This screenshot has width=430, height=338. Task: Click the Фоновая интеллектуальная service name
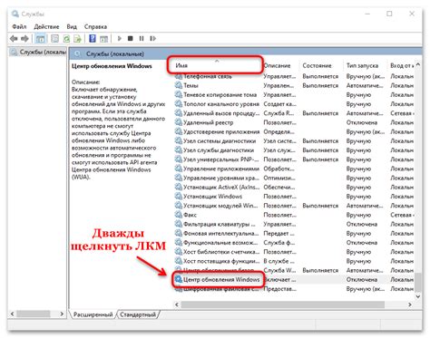click(x=220, y=234)
